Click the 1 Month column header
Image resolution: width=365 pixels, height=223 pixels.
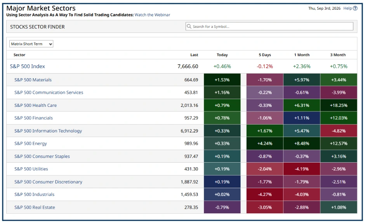tap(302, 55)
